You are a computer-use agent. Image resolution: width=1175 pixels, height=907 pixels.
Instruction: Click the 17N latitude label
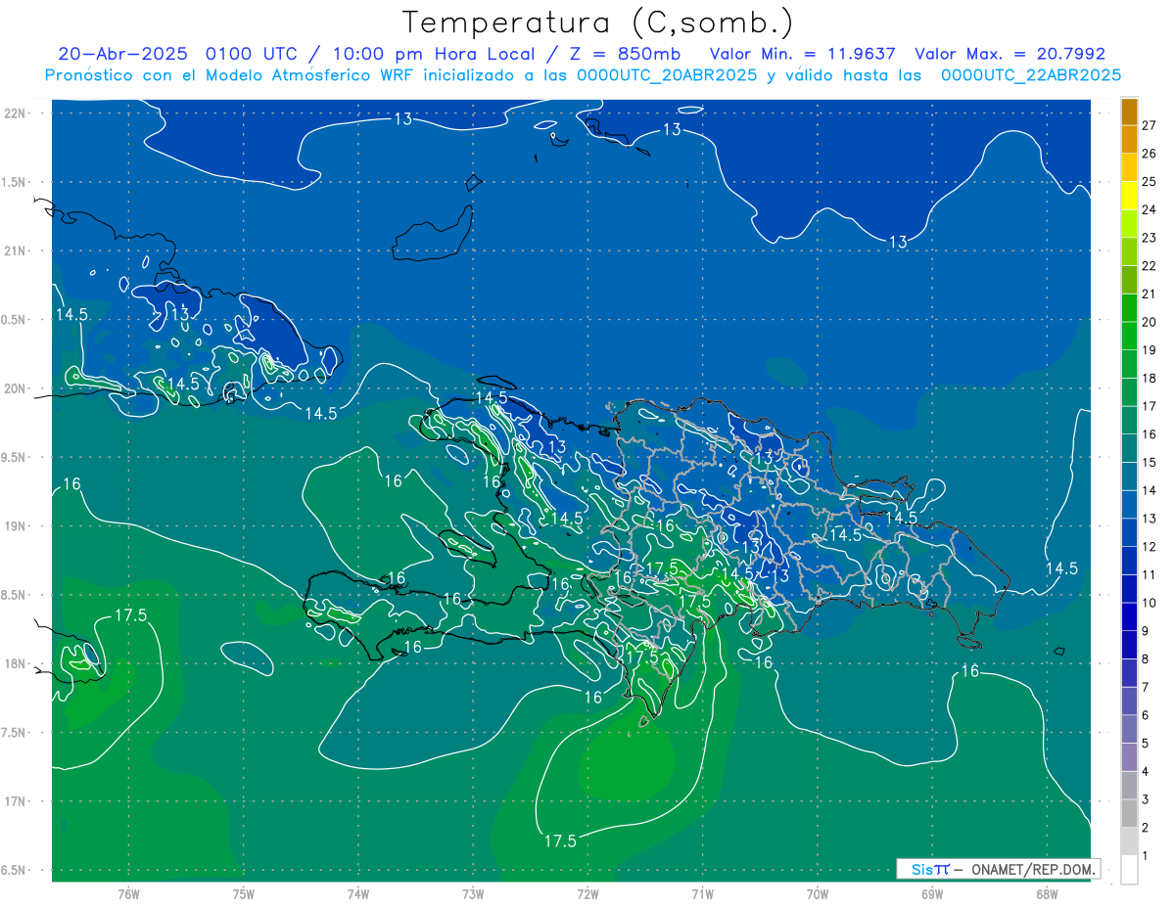click(x=17, y=801)
